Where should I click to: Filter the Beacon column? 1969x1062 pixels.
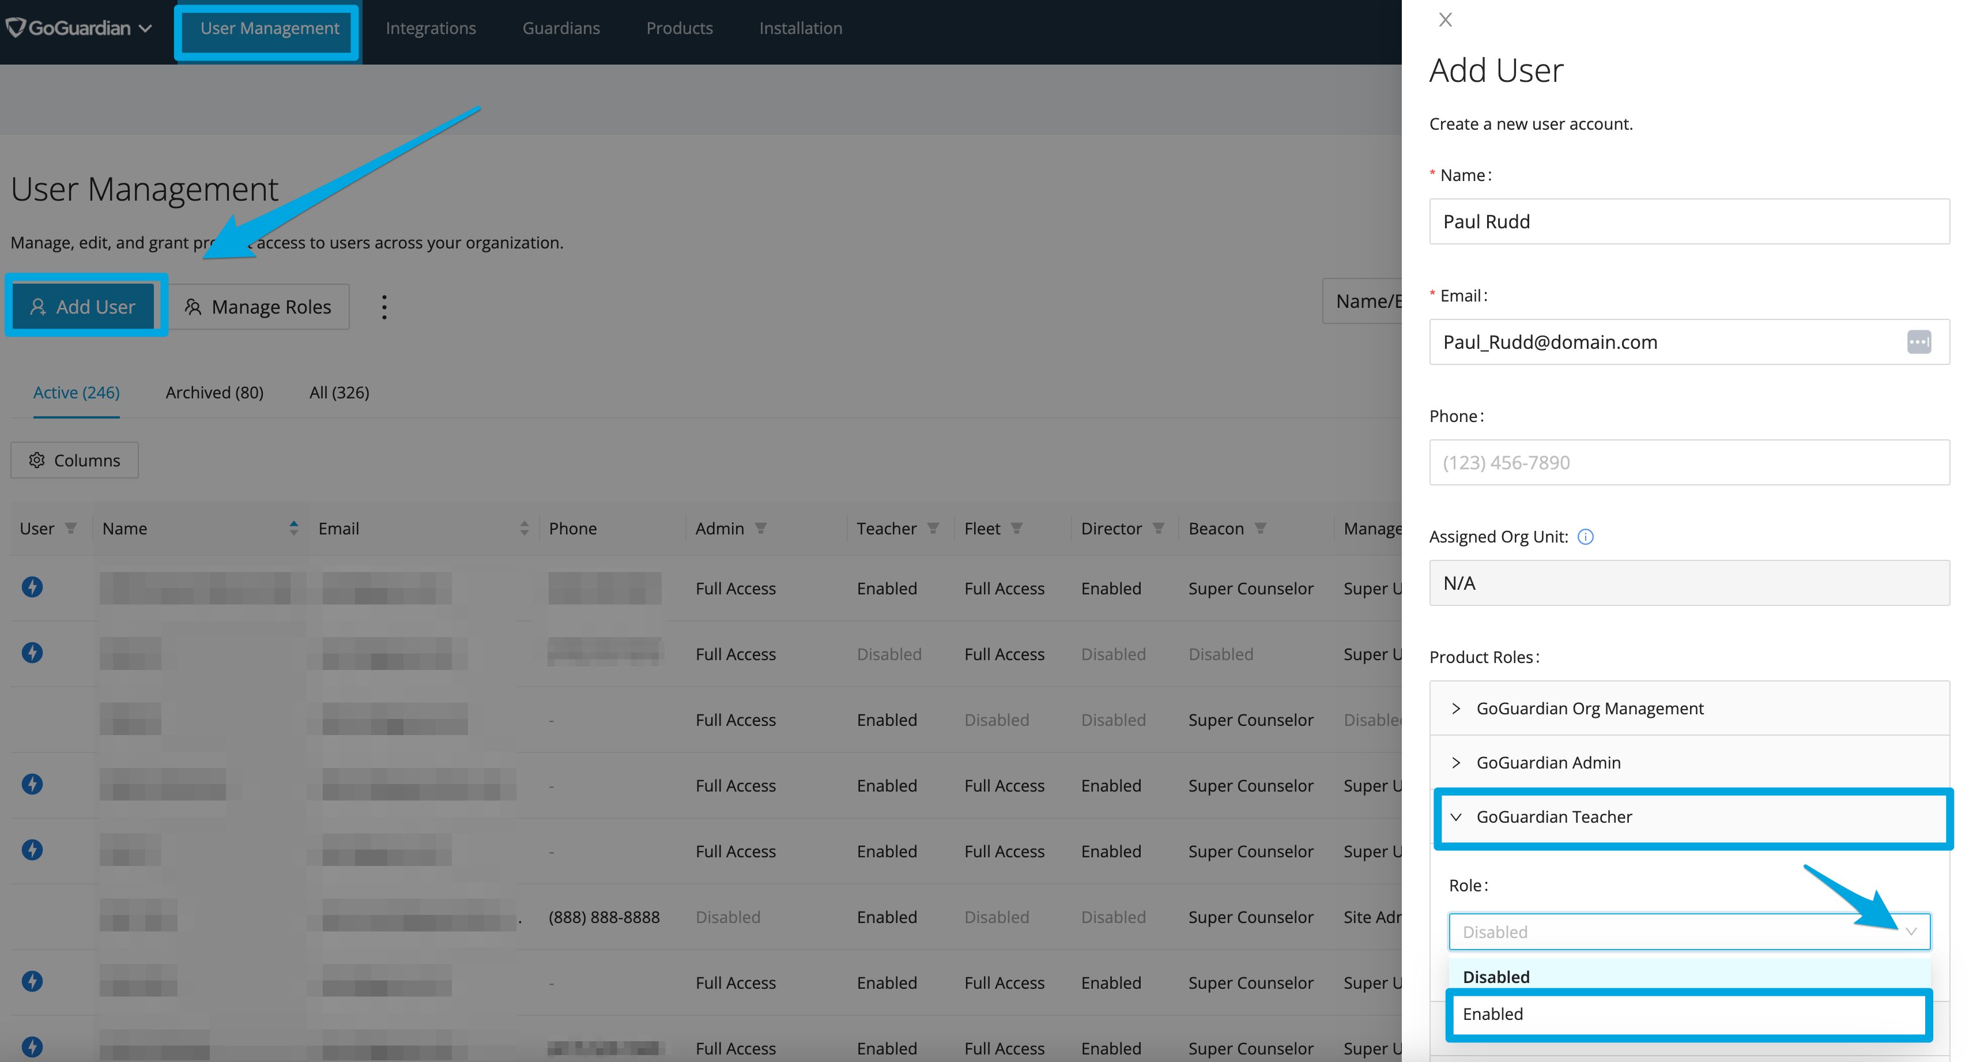tap(1261, 528)
